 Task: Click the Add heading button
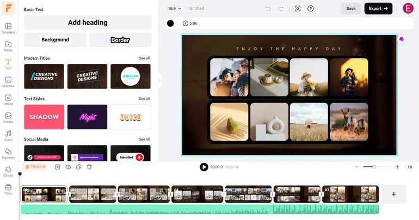(x=88, y=22)
